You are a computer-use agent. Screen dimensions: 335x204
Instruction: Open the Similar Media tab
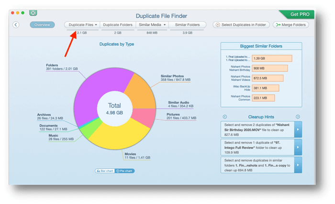pos(152,25)
